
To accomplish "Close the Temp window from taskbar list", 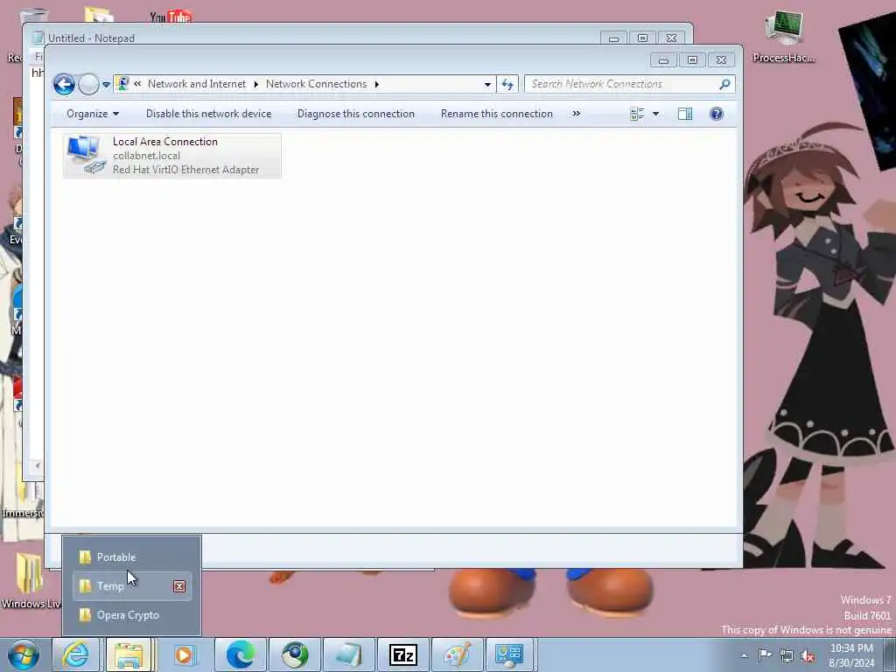I will [x=179, y=586].
